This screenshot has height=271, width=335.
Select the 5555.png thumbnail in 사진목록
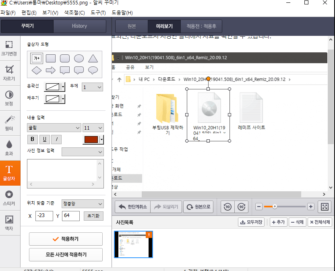[x=134, y=244]
